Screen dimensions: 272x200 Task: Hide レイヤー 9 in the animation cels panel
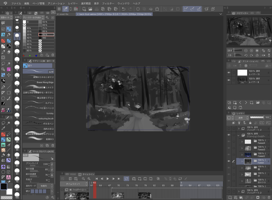pyautogui.click(x=229, y=80)
